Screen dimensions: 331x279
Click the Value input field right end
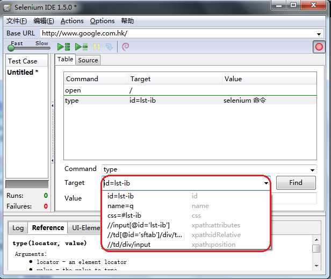click(x=294, y=198)
